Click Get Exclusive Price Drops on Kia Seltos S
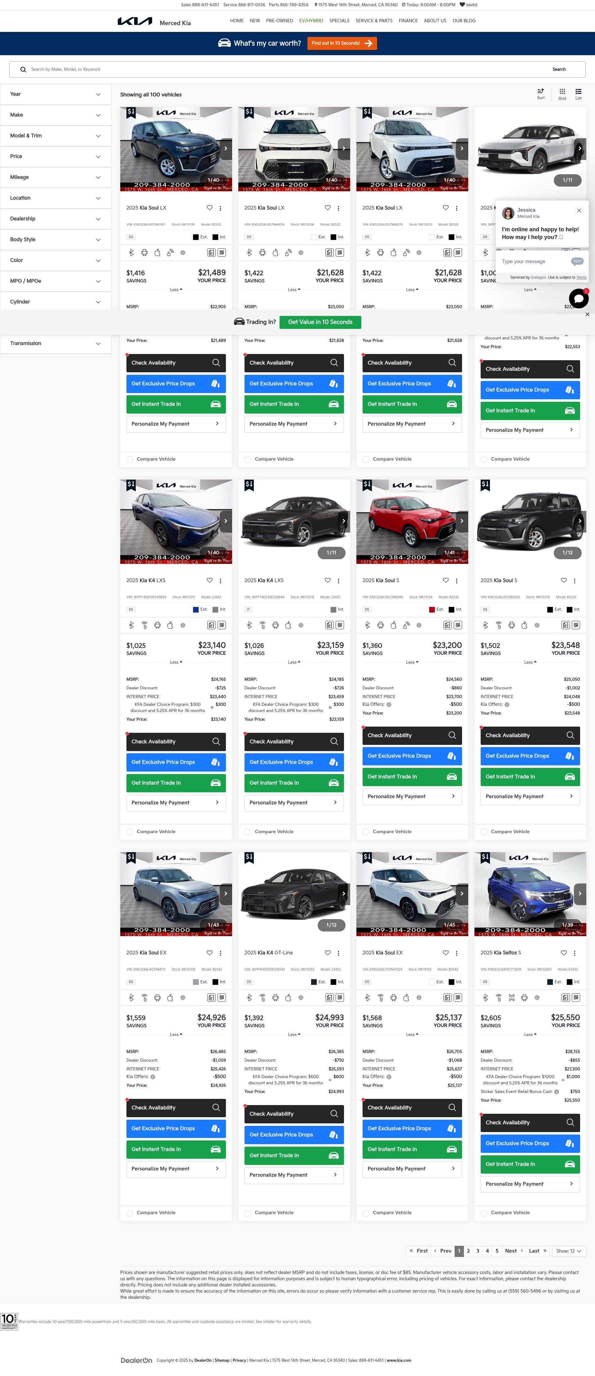 530,1144
